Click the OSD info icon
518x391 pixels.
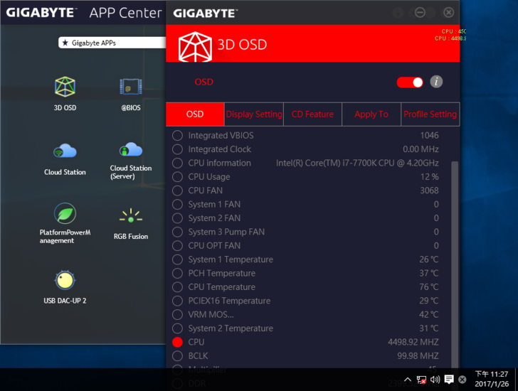[x=436, y=82]
